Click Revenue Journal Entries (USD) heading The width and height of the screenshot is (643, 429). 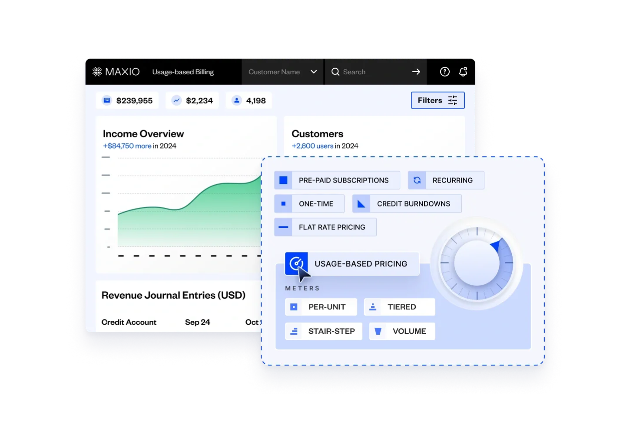click(x=173, y=295)
